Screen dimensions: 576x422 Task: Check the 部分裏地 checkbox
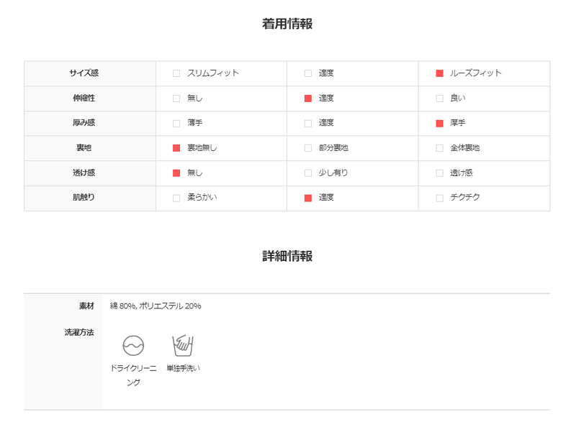(x=308, y=148)
